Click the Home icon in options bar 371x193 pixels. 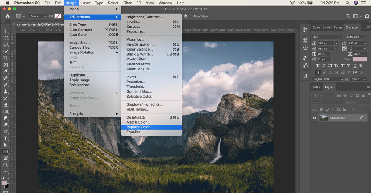click(8, 16)
